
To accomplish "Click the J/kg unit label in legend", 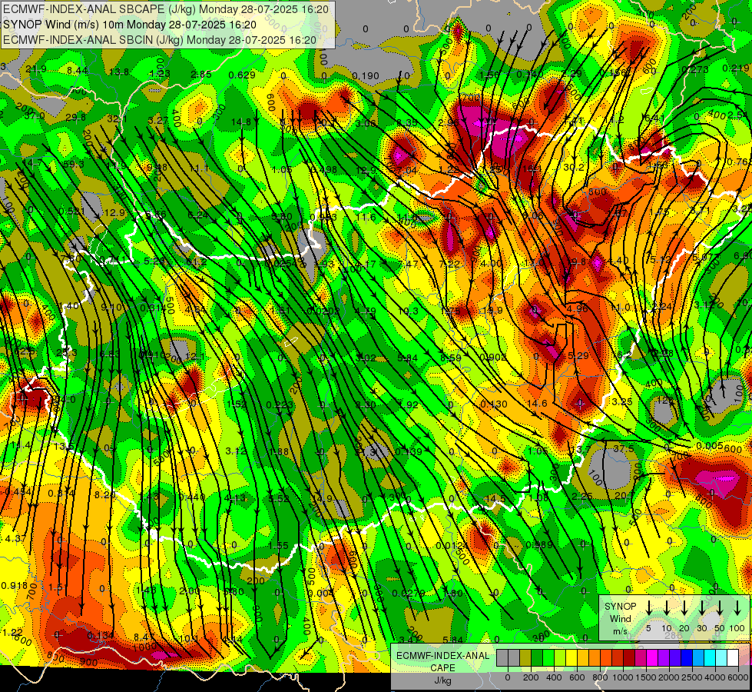I will [x=443, y=680].
